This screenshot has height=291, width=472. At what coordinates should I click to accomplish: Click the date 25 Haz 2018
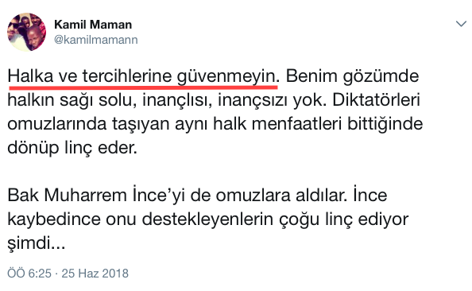click(95, 274)
